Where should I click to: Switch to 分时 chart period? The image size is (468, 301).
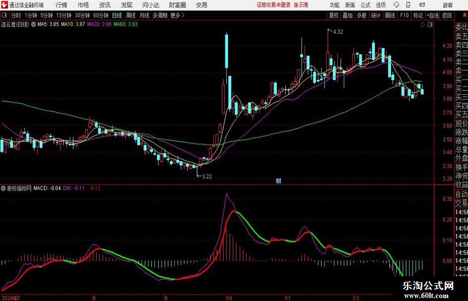(x=16, y=15)
